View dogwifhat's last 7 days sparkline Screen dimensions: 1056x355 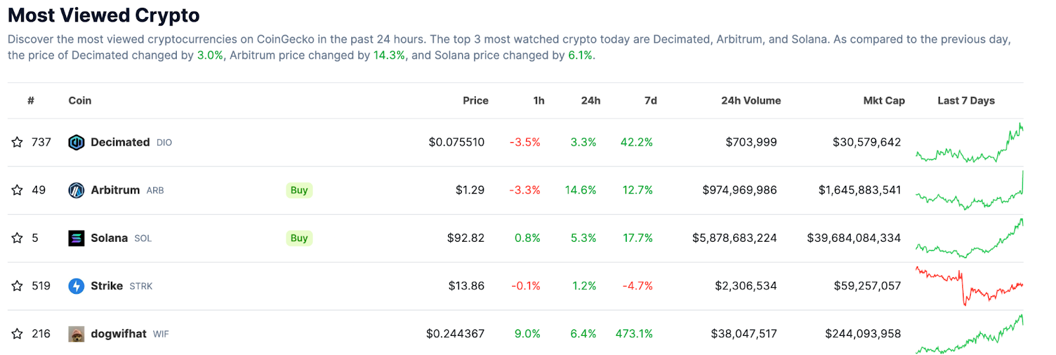969,336
